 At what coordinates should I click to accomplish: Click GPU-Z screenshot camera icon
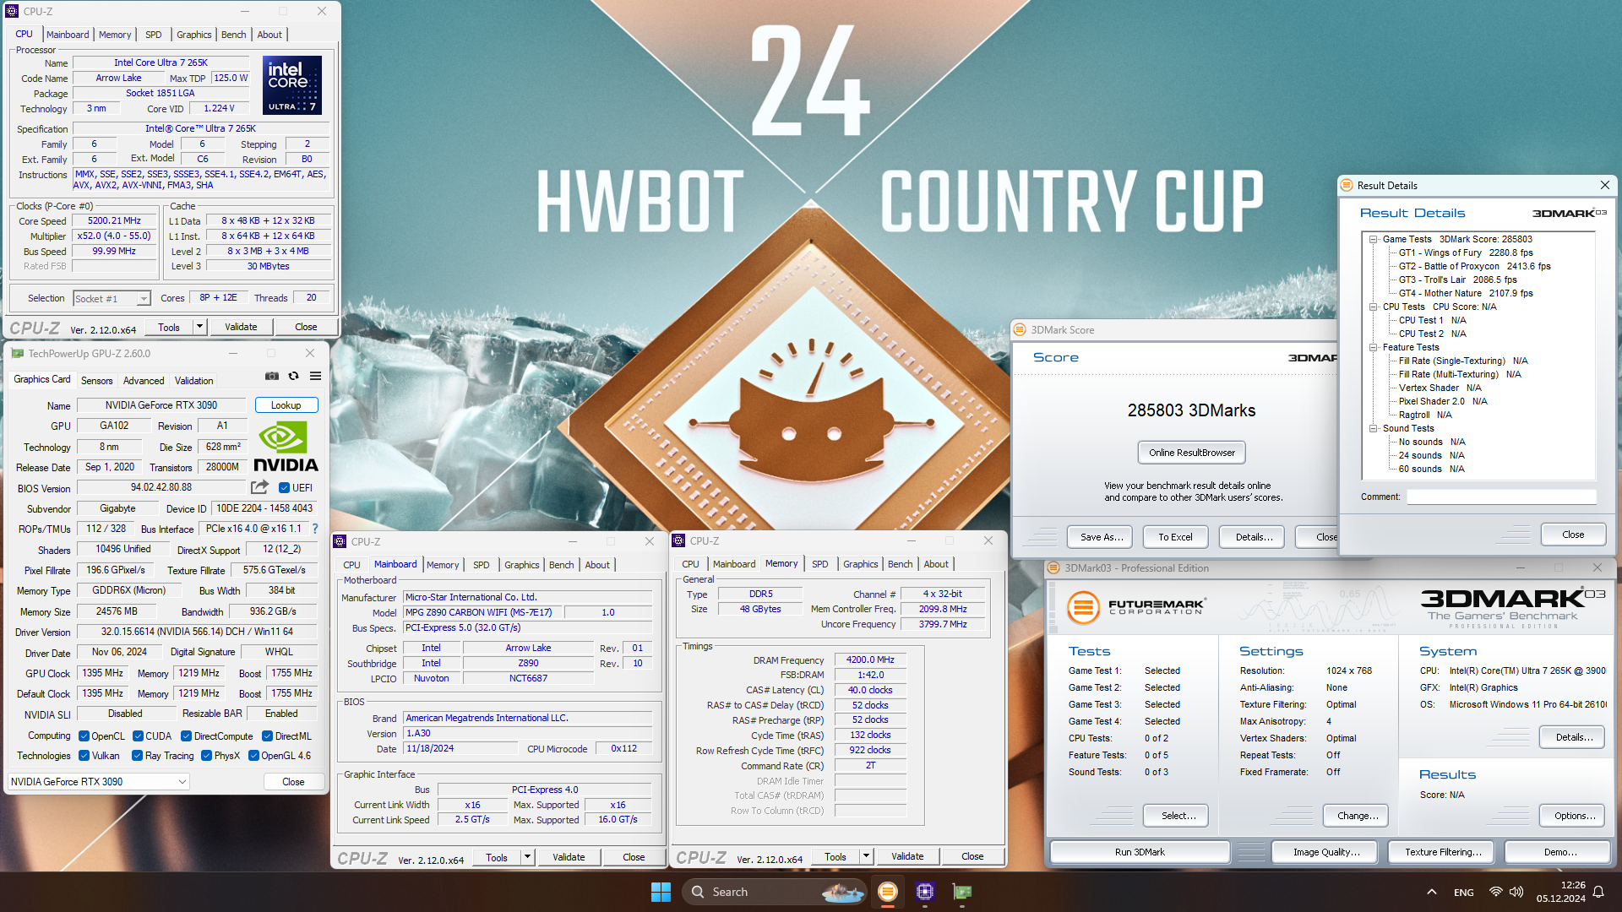coord(272,376)
